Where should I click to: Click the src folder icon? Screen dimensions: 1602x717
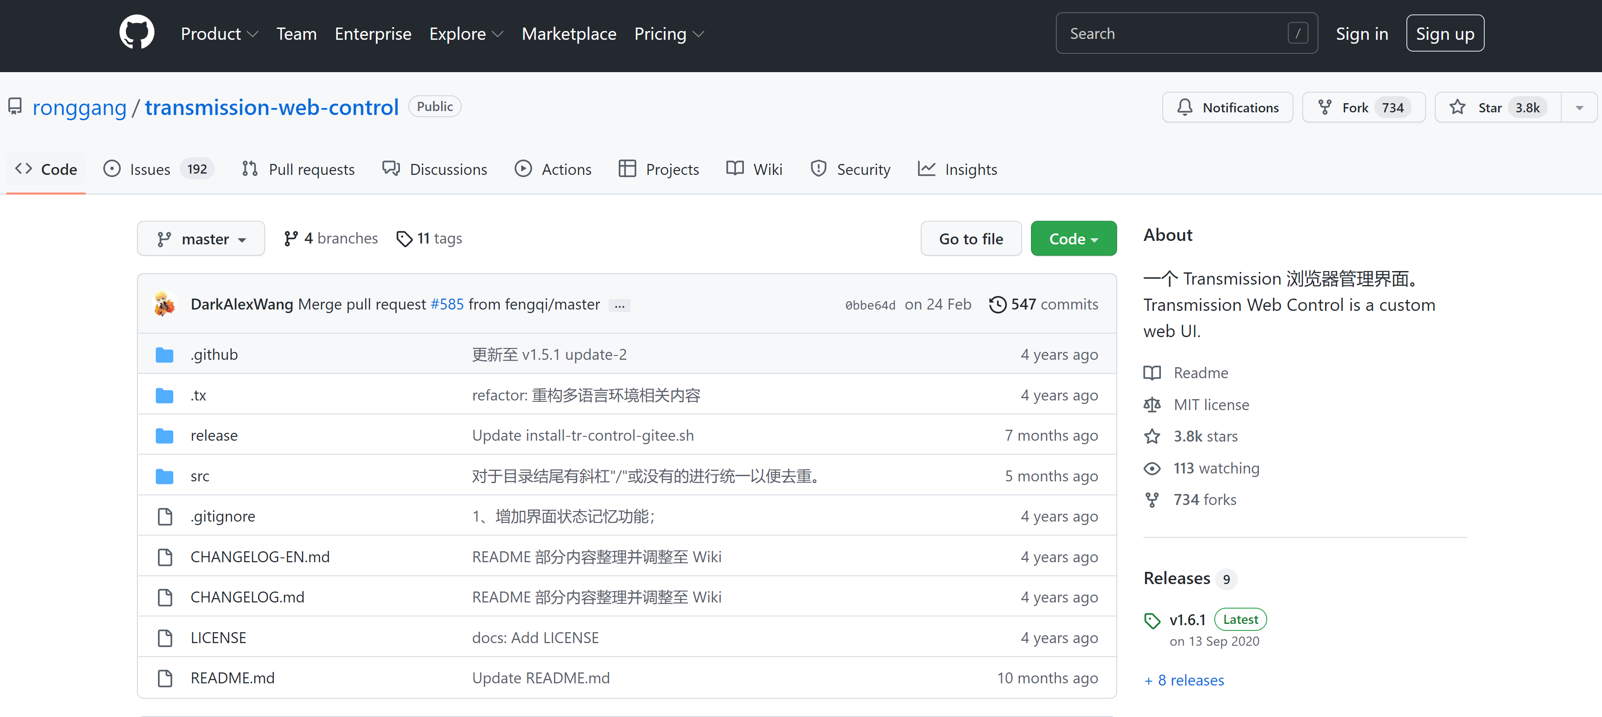pos(165,477)
